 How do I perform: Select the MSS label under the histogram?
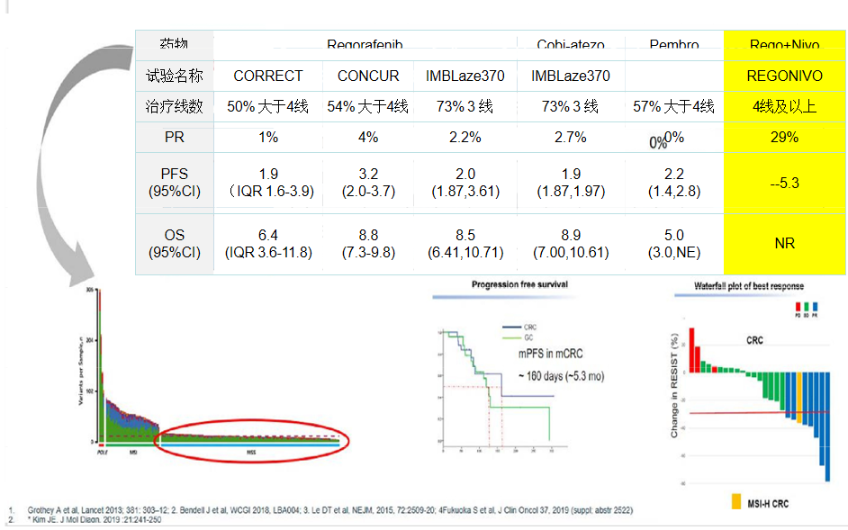pos(251,452)
